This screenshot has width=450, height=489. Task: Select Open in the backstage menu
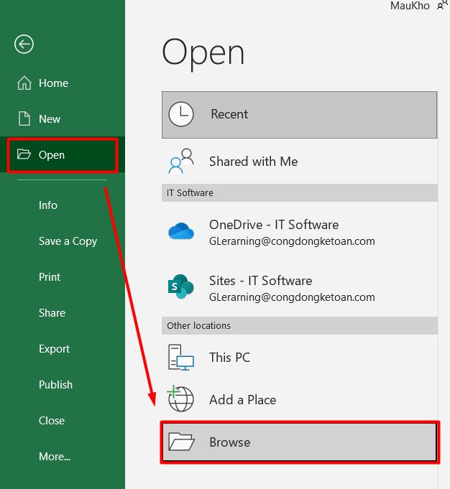point(63,154)
